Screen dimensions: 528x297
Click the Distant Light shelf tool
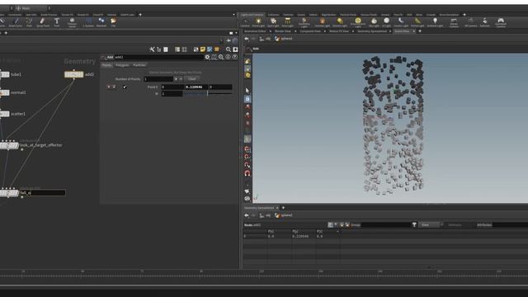[340, 22]
